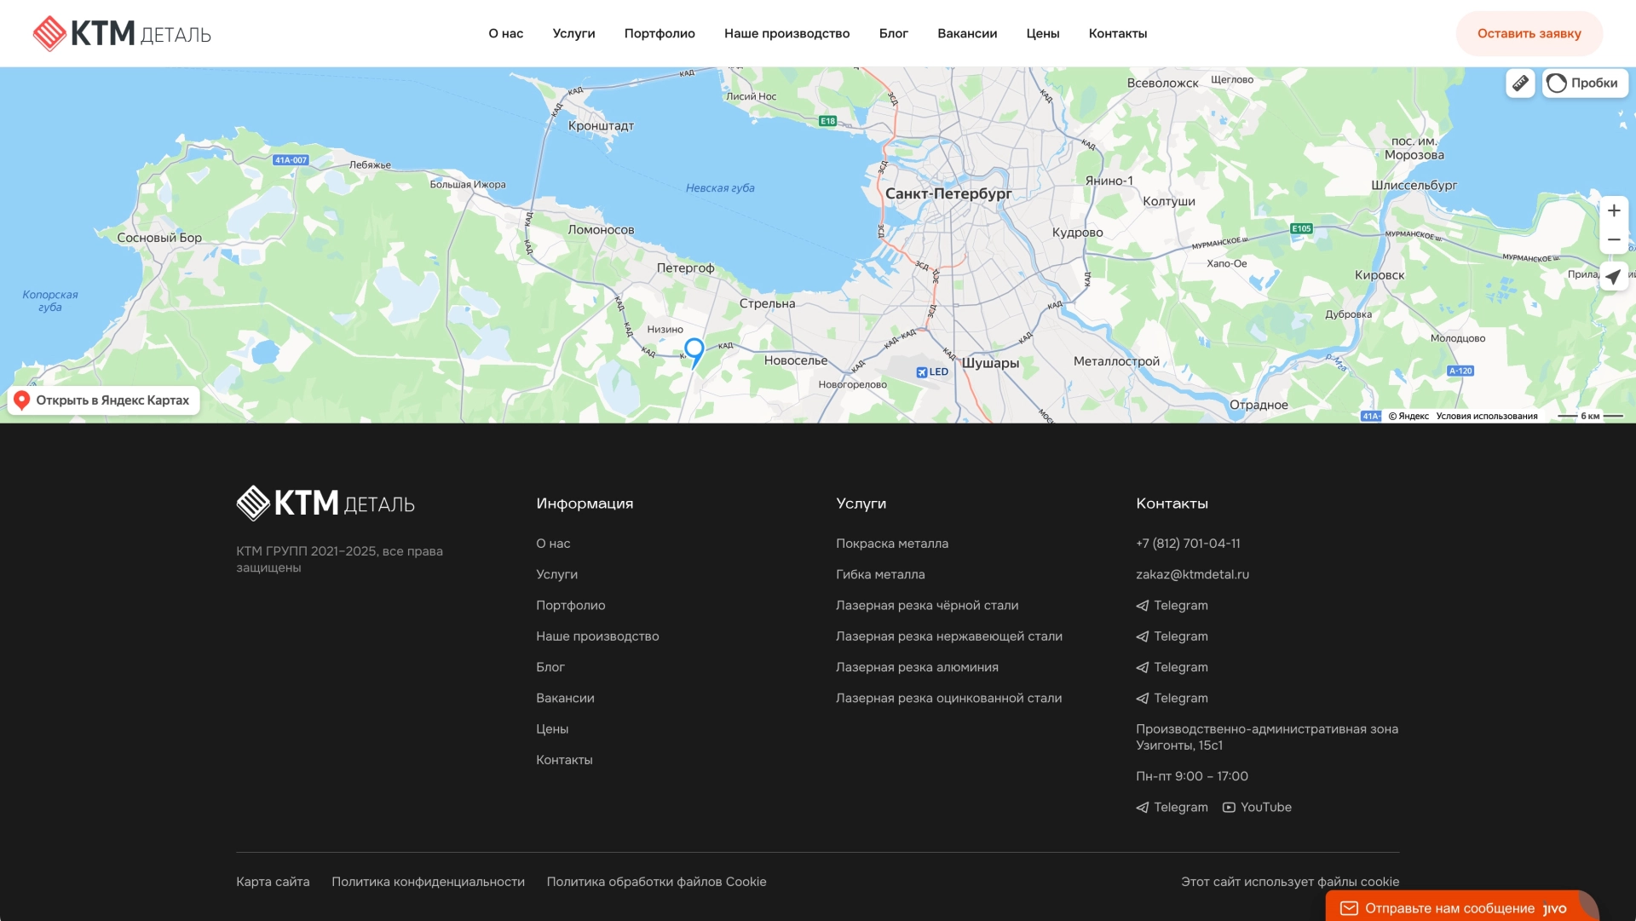Click the LED airport marker on the map
1636x921 pixels.
point(932,371)
